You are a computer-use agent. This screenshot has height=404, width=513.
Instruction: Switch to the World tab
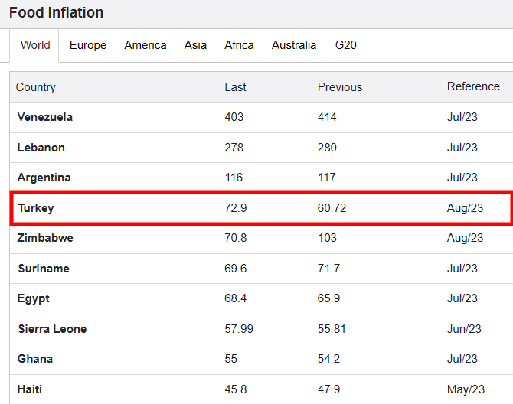[x=35, y=45]
